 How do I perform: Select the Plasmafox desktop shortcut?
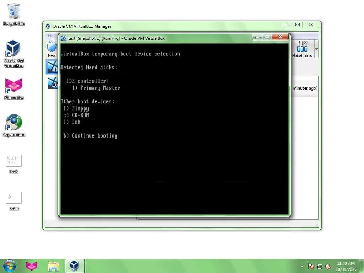point(14,89)
